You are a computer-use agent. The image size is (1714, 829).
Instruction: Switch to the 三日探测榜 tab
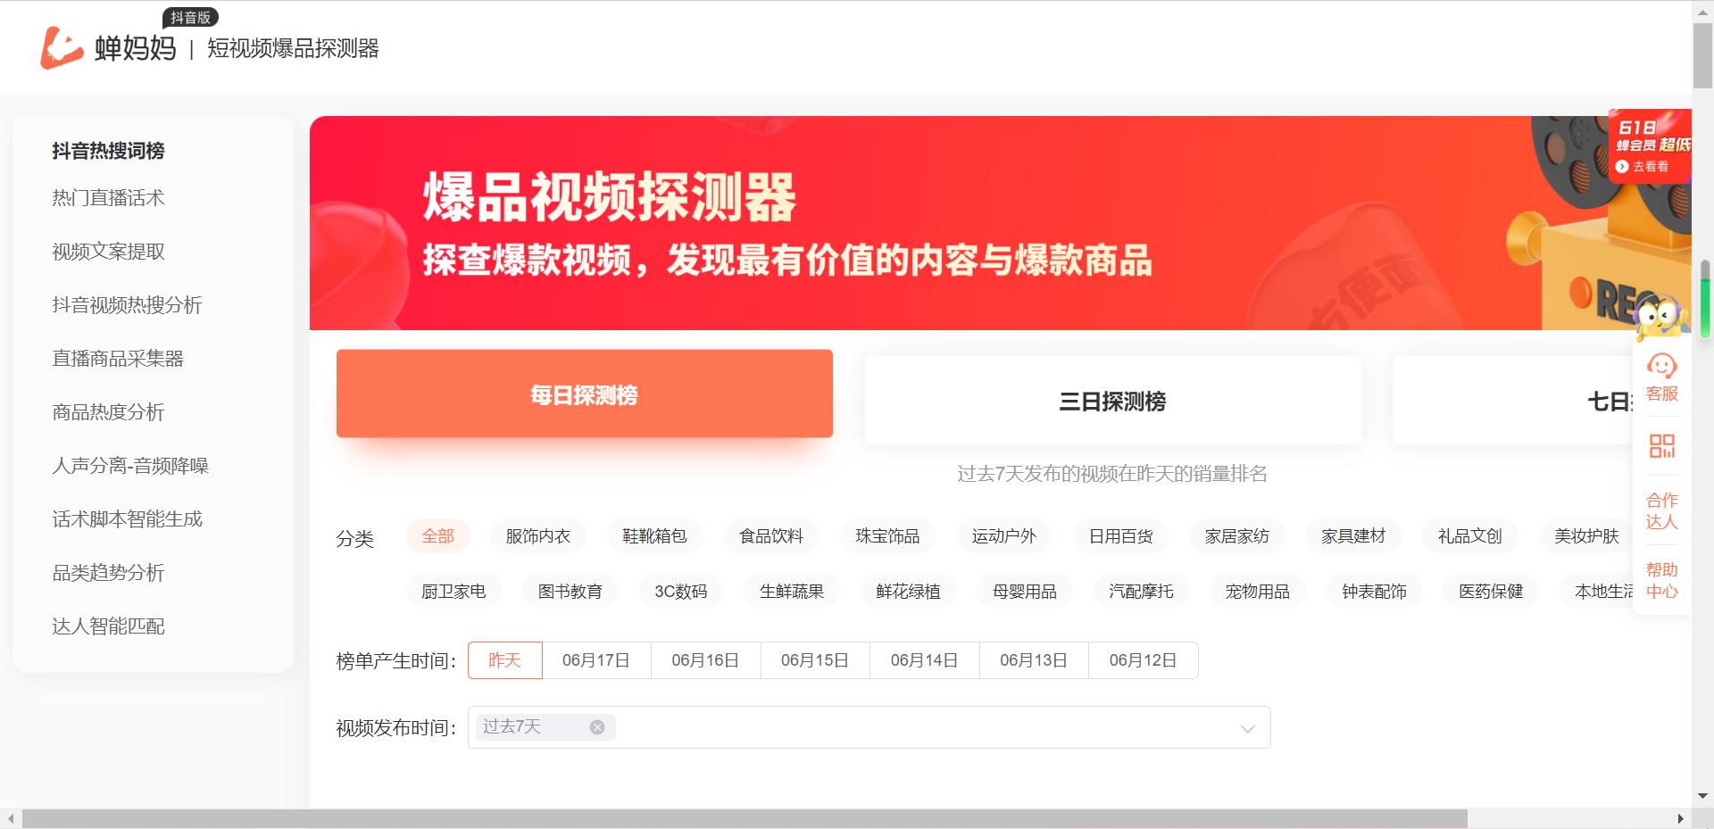pyautogui.click(x=1112, y=399)
